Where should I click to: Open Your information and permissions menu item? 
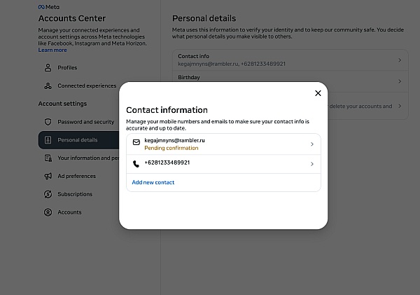[x=81, y=158]
